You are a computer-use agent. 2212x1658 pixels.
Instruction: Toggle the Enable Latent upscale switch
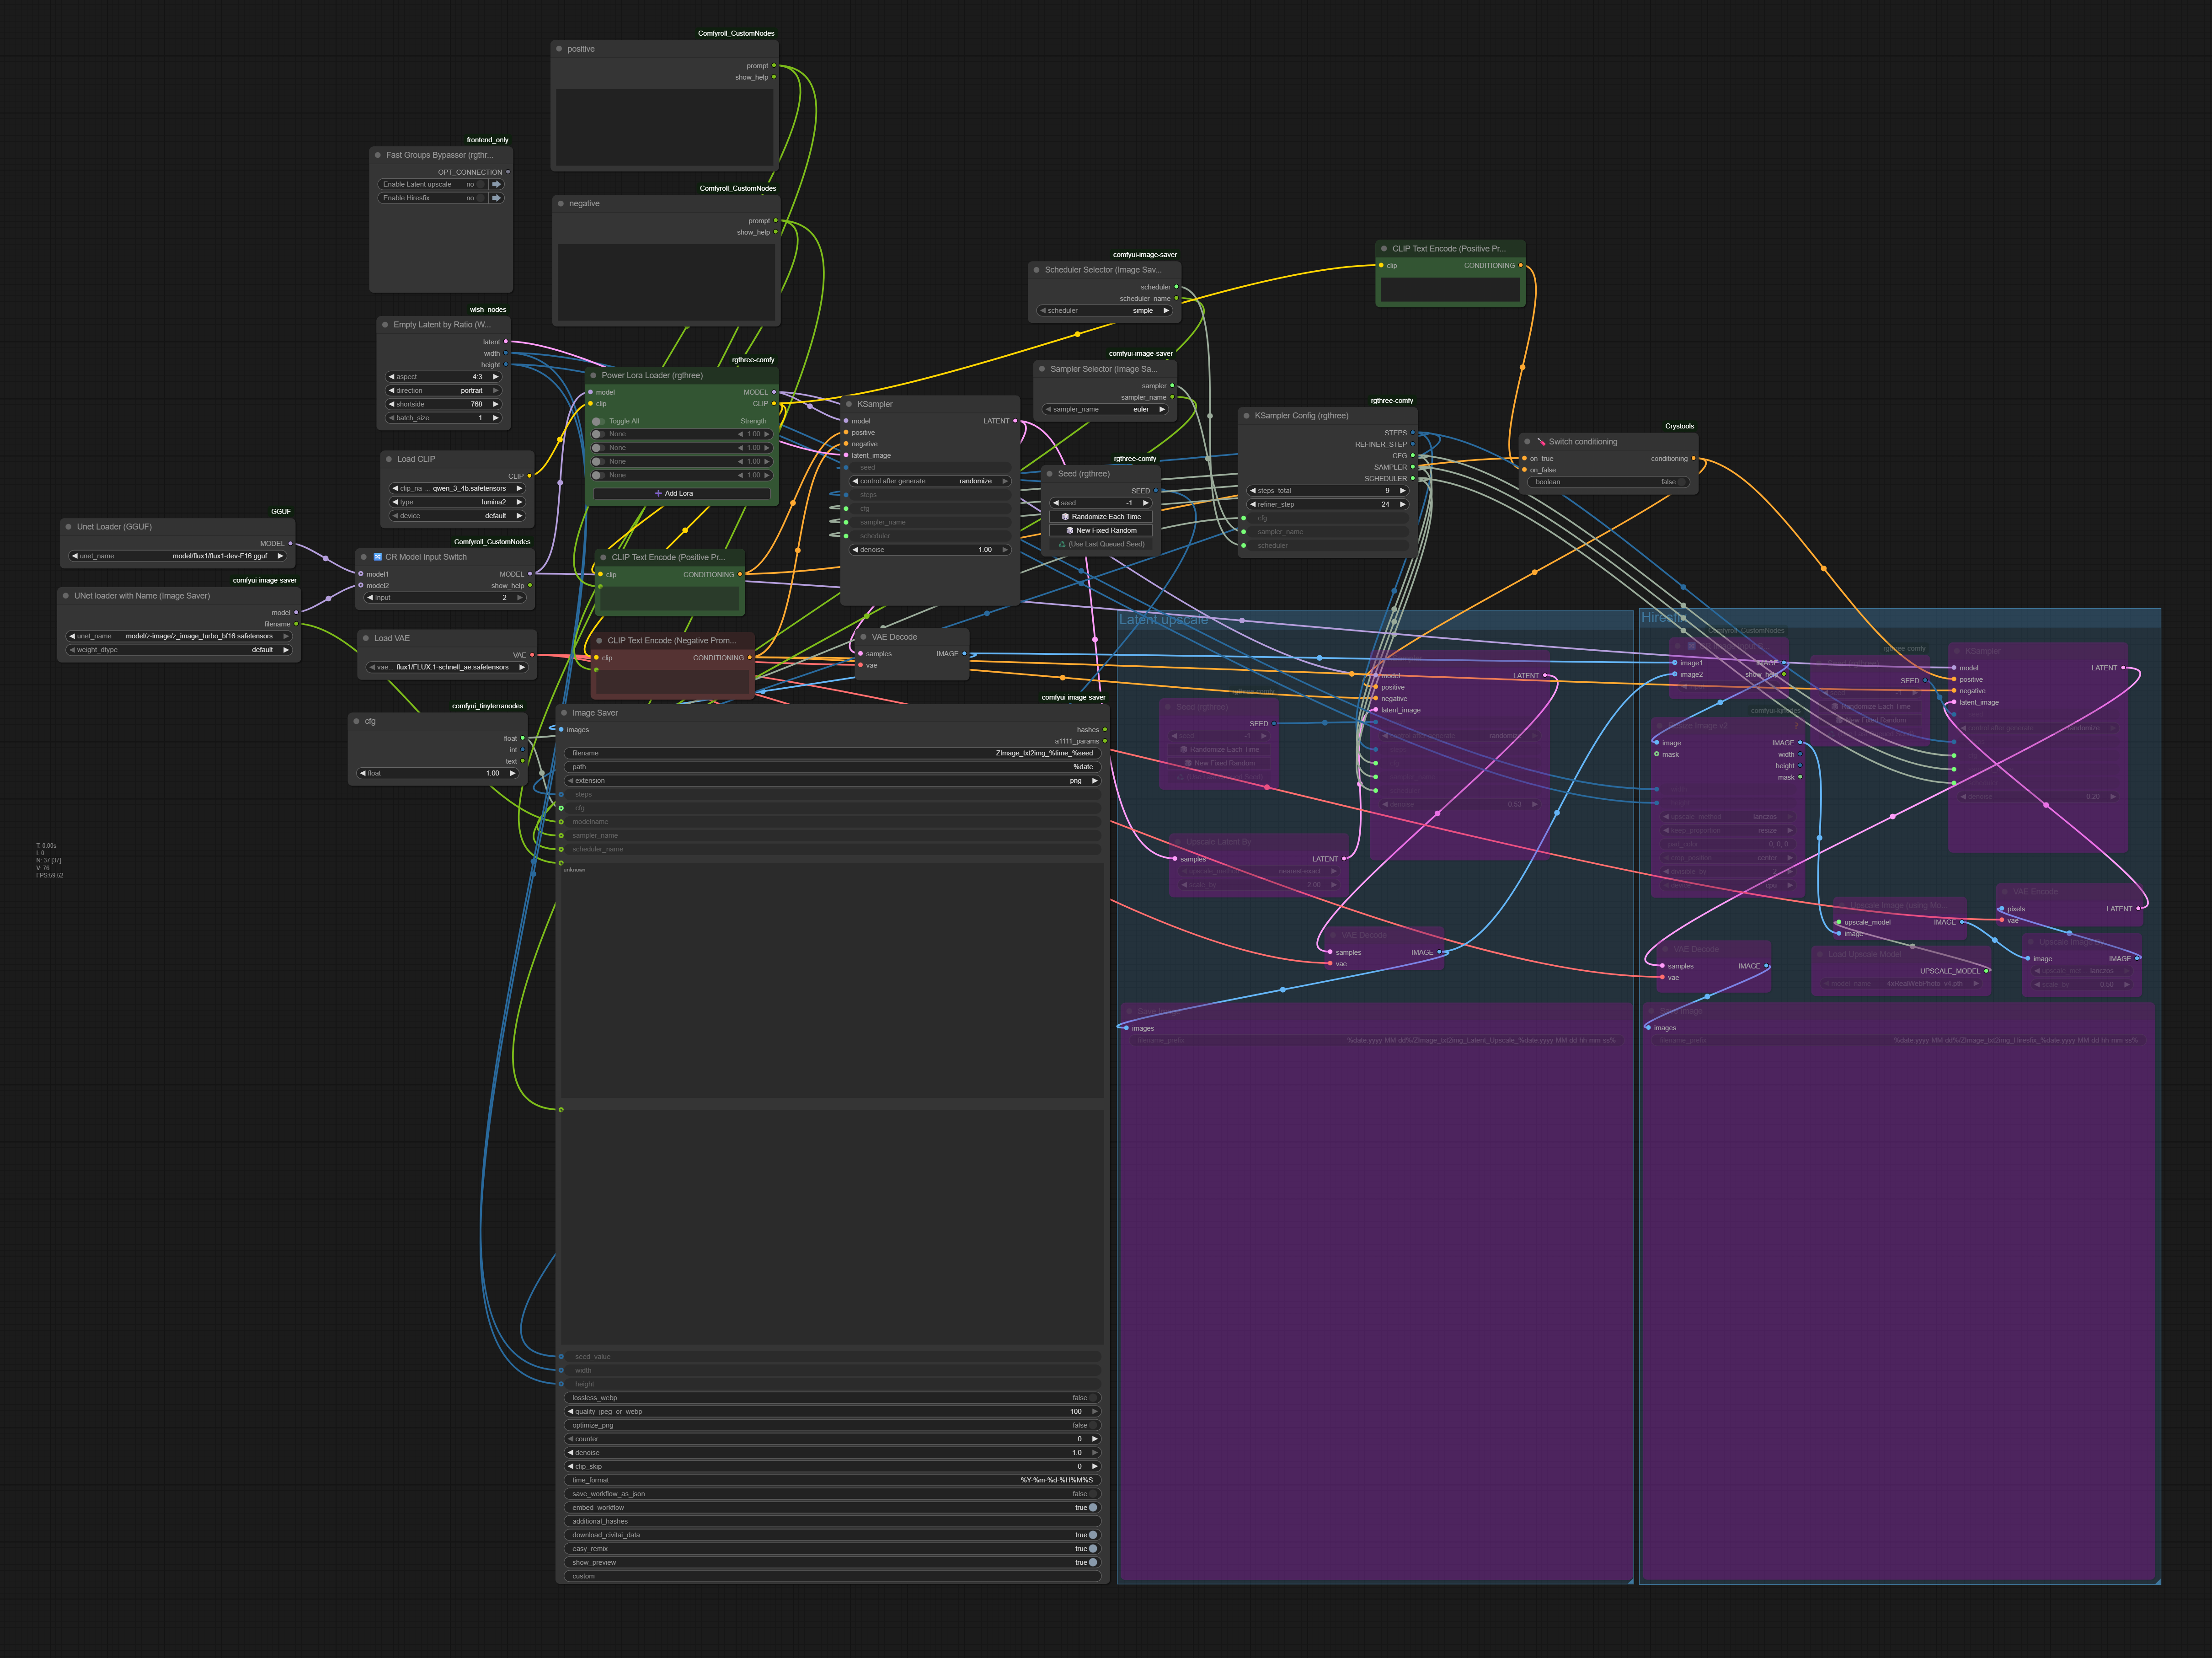pos(481,184)
